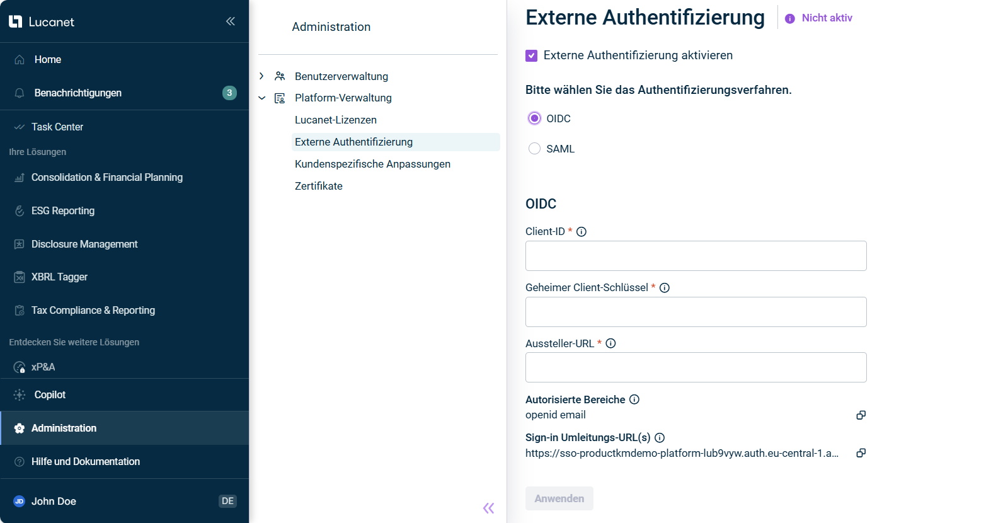Click the Platform-Verwaltung tree label
Screen dimensions: 991x523
pos(343,98)
